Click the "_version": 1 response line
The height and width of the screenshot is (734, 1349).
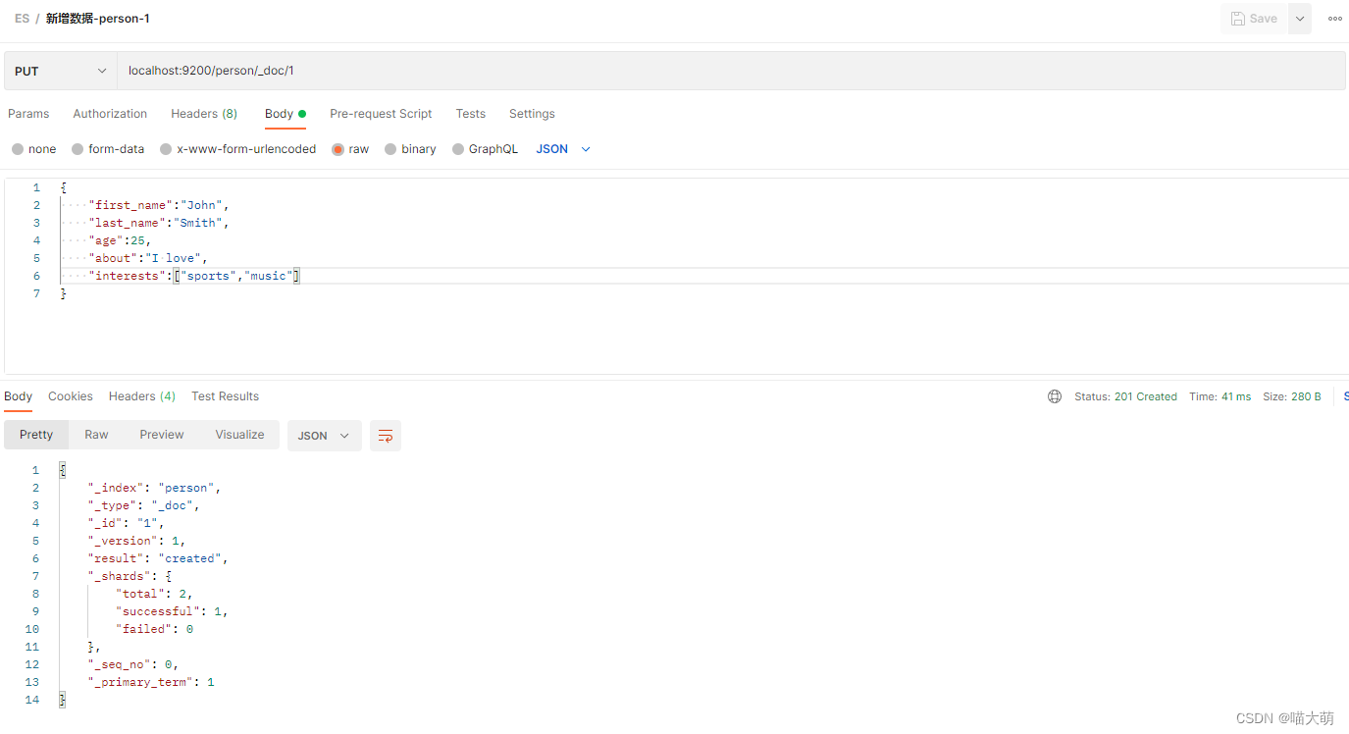coord(137,541)
